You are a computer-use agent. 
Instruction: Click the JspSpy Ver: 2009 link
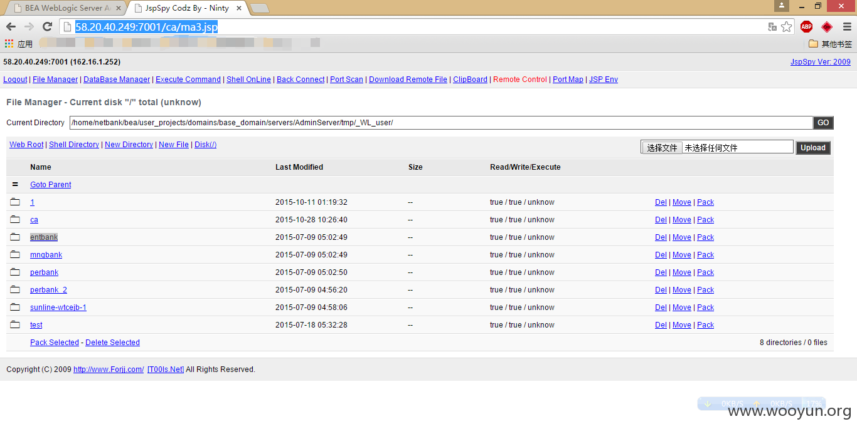[x=821, y=62]
